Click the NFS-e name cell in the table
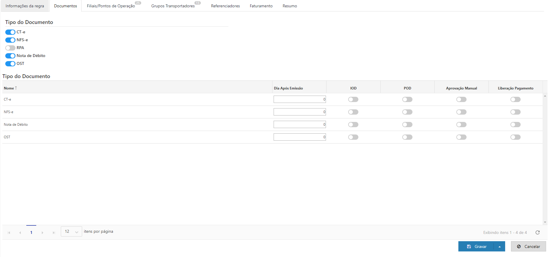The width and height of the screenshot is (549, 257). click(137, 112)
